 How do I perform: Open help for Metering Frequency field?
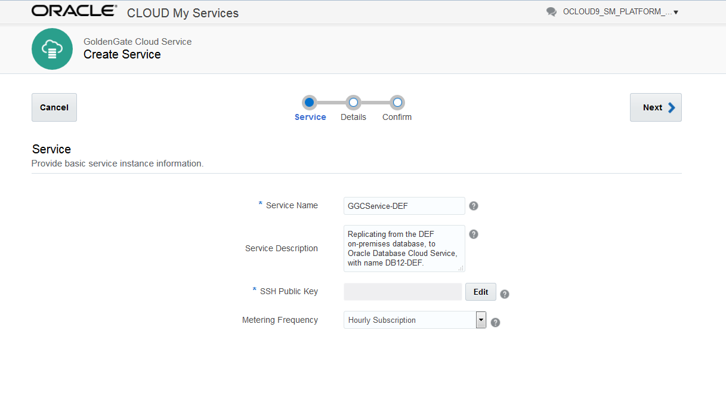(495, 322)
